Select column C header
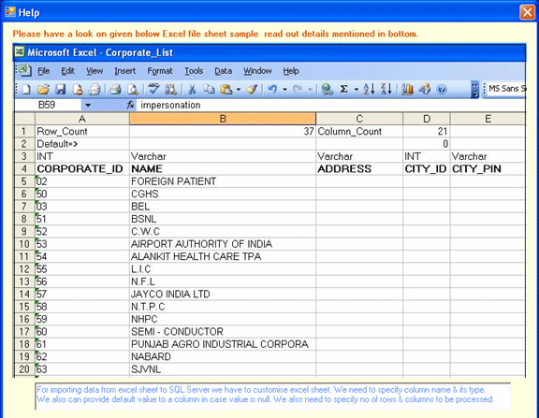 pos(359,119)
